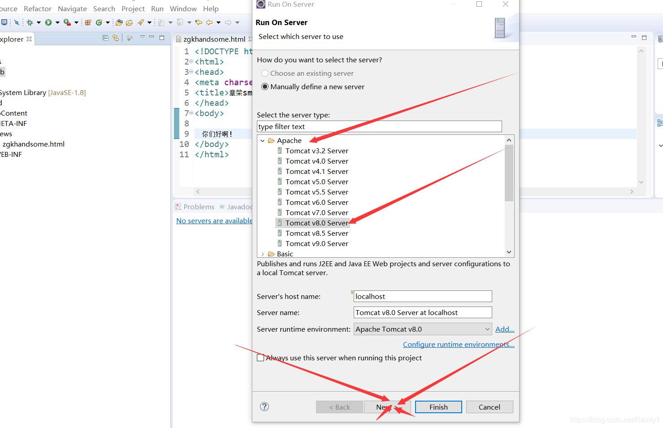Viewport: 663px width, 428px height.
Task: Open the Explorer View Menu triangle
Action: tap(143, 37)
